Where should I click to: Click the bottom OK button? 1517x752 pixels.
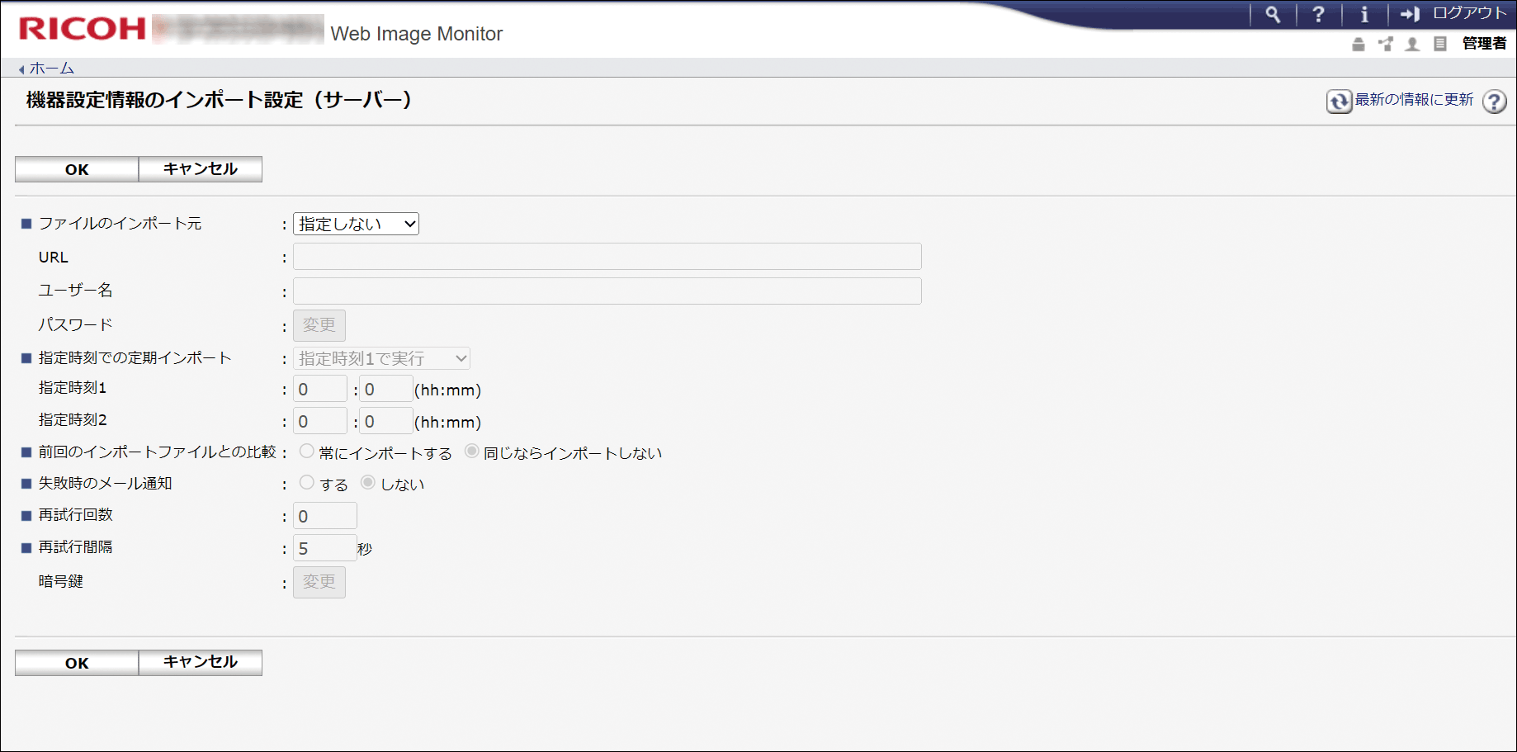click(77, 663)
